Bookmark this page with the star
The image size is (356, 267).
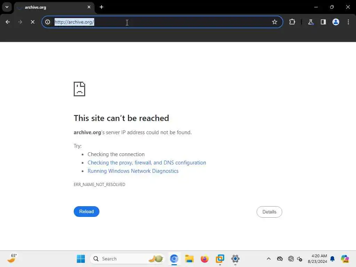[275, 22]
